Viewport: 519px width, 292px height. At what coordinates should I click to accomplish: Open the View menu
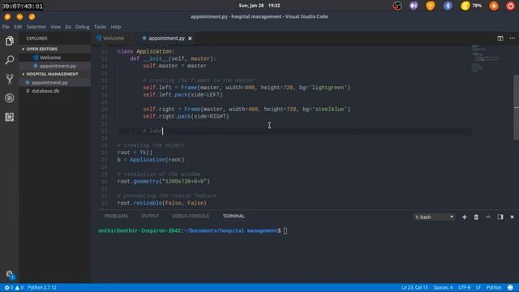[x=55, y=27]
